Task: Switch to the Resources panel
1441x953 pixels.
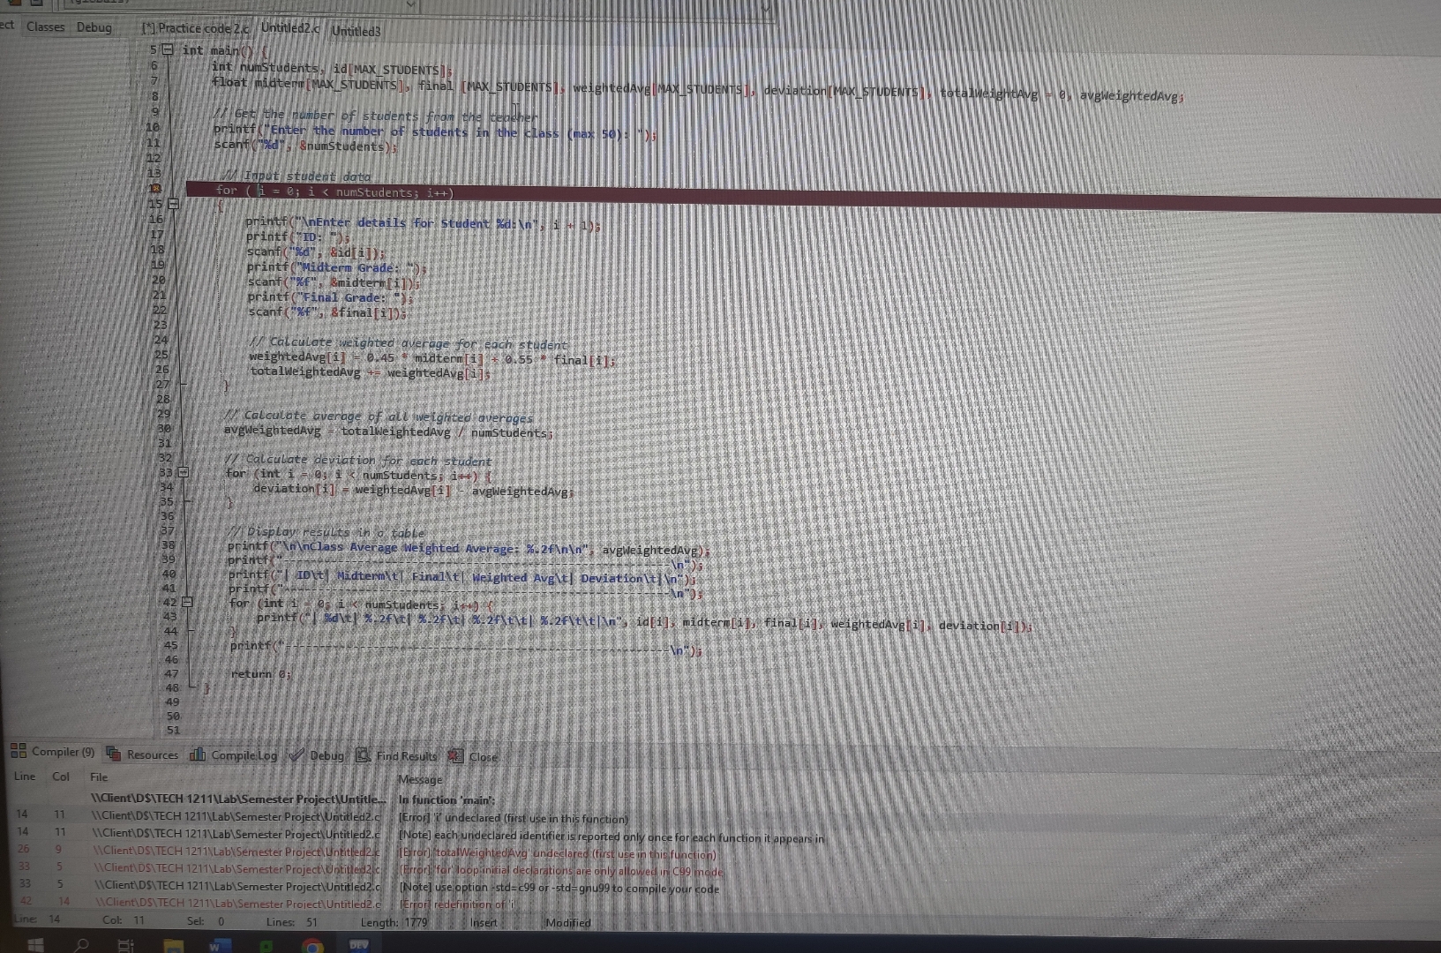Action: tap(152, 755)
